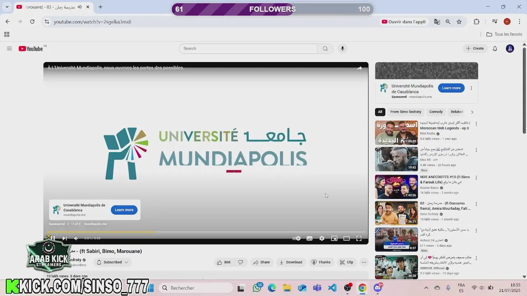
Task: Enter fullscreen video mode
Action: tap(359, 238)
